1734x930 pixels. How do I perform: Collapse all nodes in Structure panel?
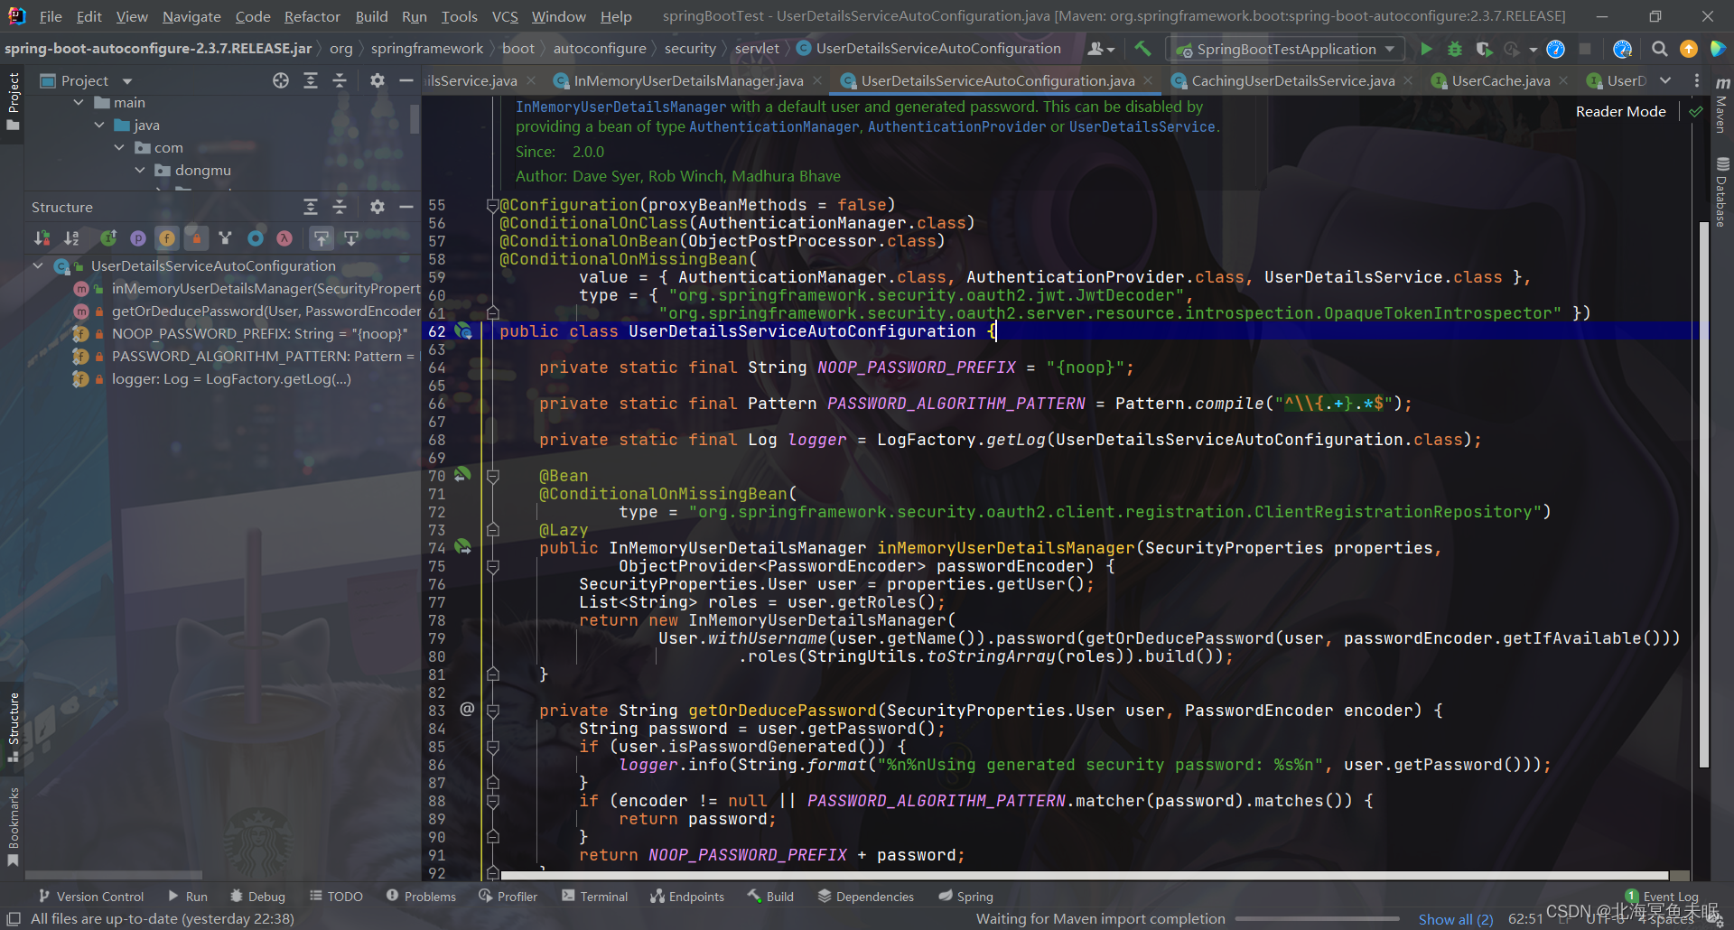340,207
